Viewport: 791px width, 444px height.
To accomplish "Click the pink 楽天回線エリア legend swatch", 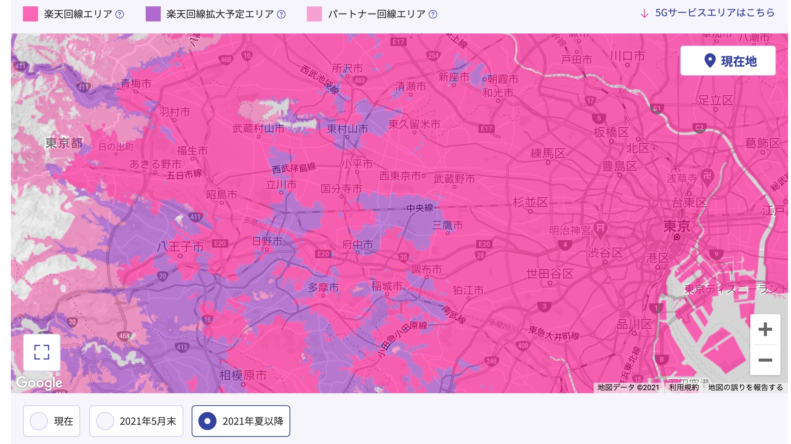I will pos(30,14).
